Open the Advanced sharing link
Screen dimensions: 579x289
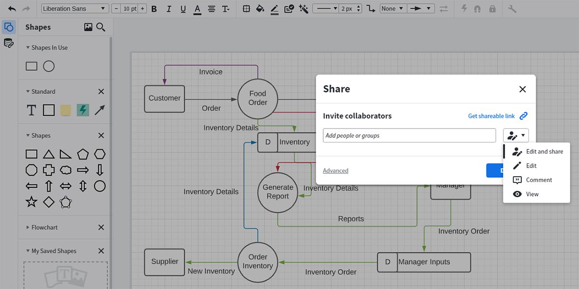[335, 171]
